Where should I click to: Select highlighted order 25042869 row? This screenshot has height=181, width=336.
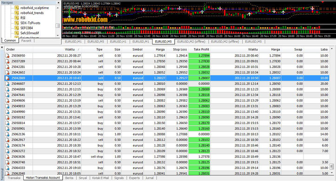coord(167,78)
